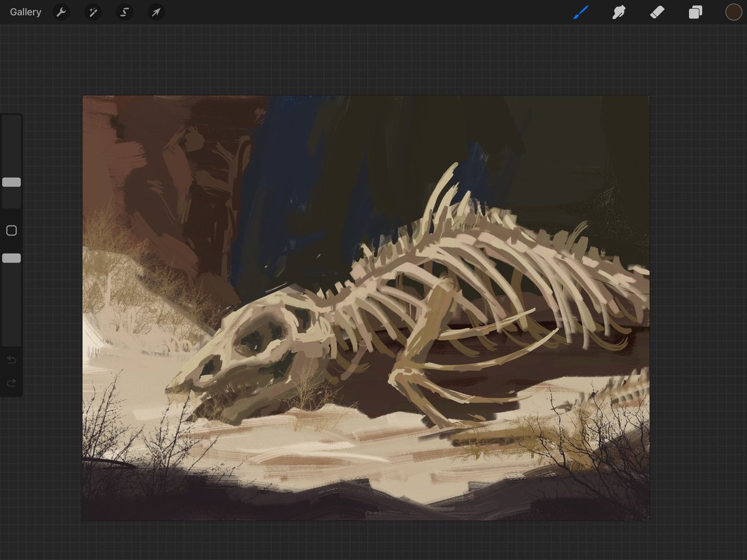Select the Eraser tool

(x=657, y=12)
